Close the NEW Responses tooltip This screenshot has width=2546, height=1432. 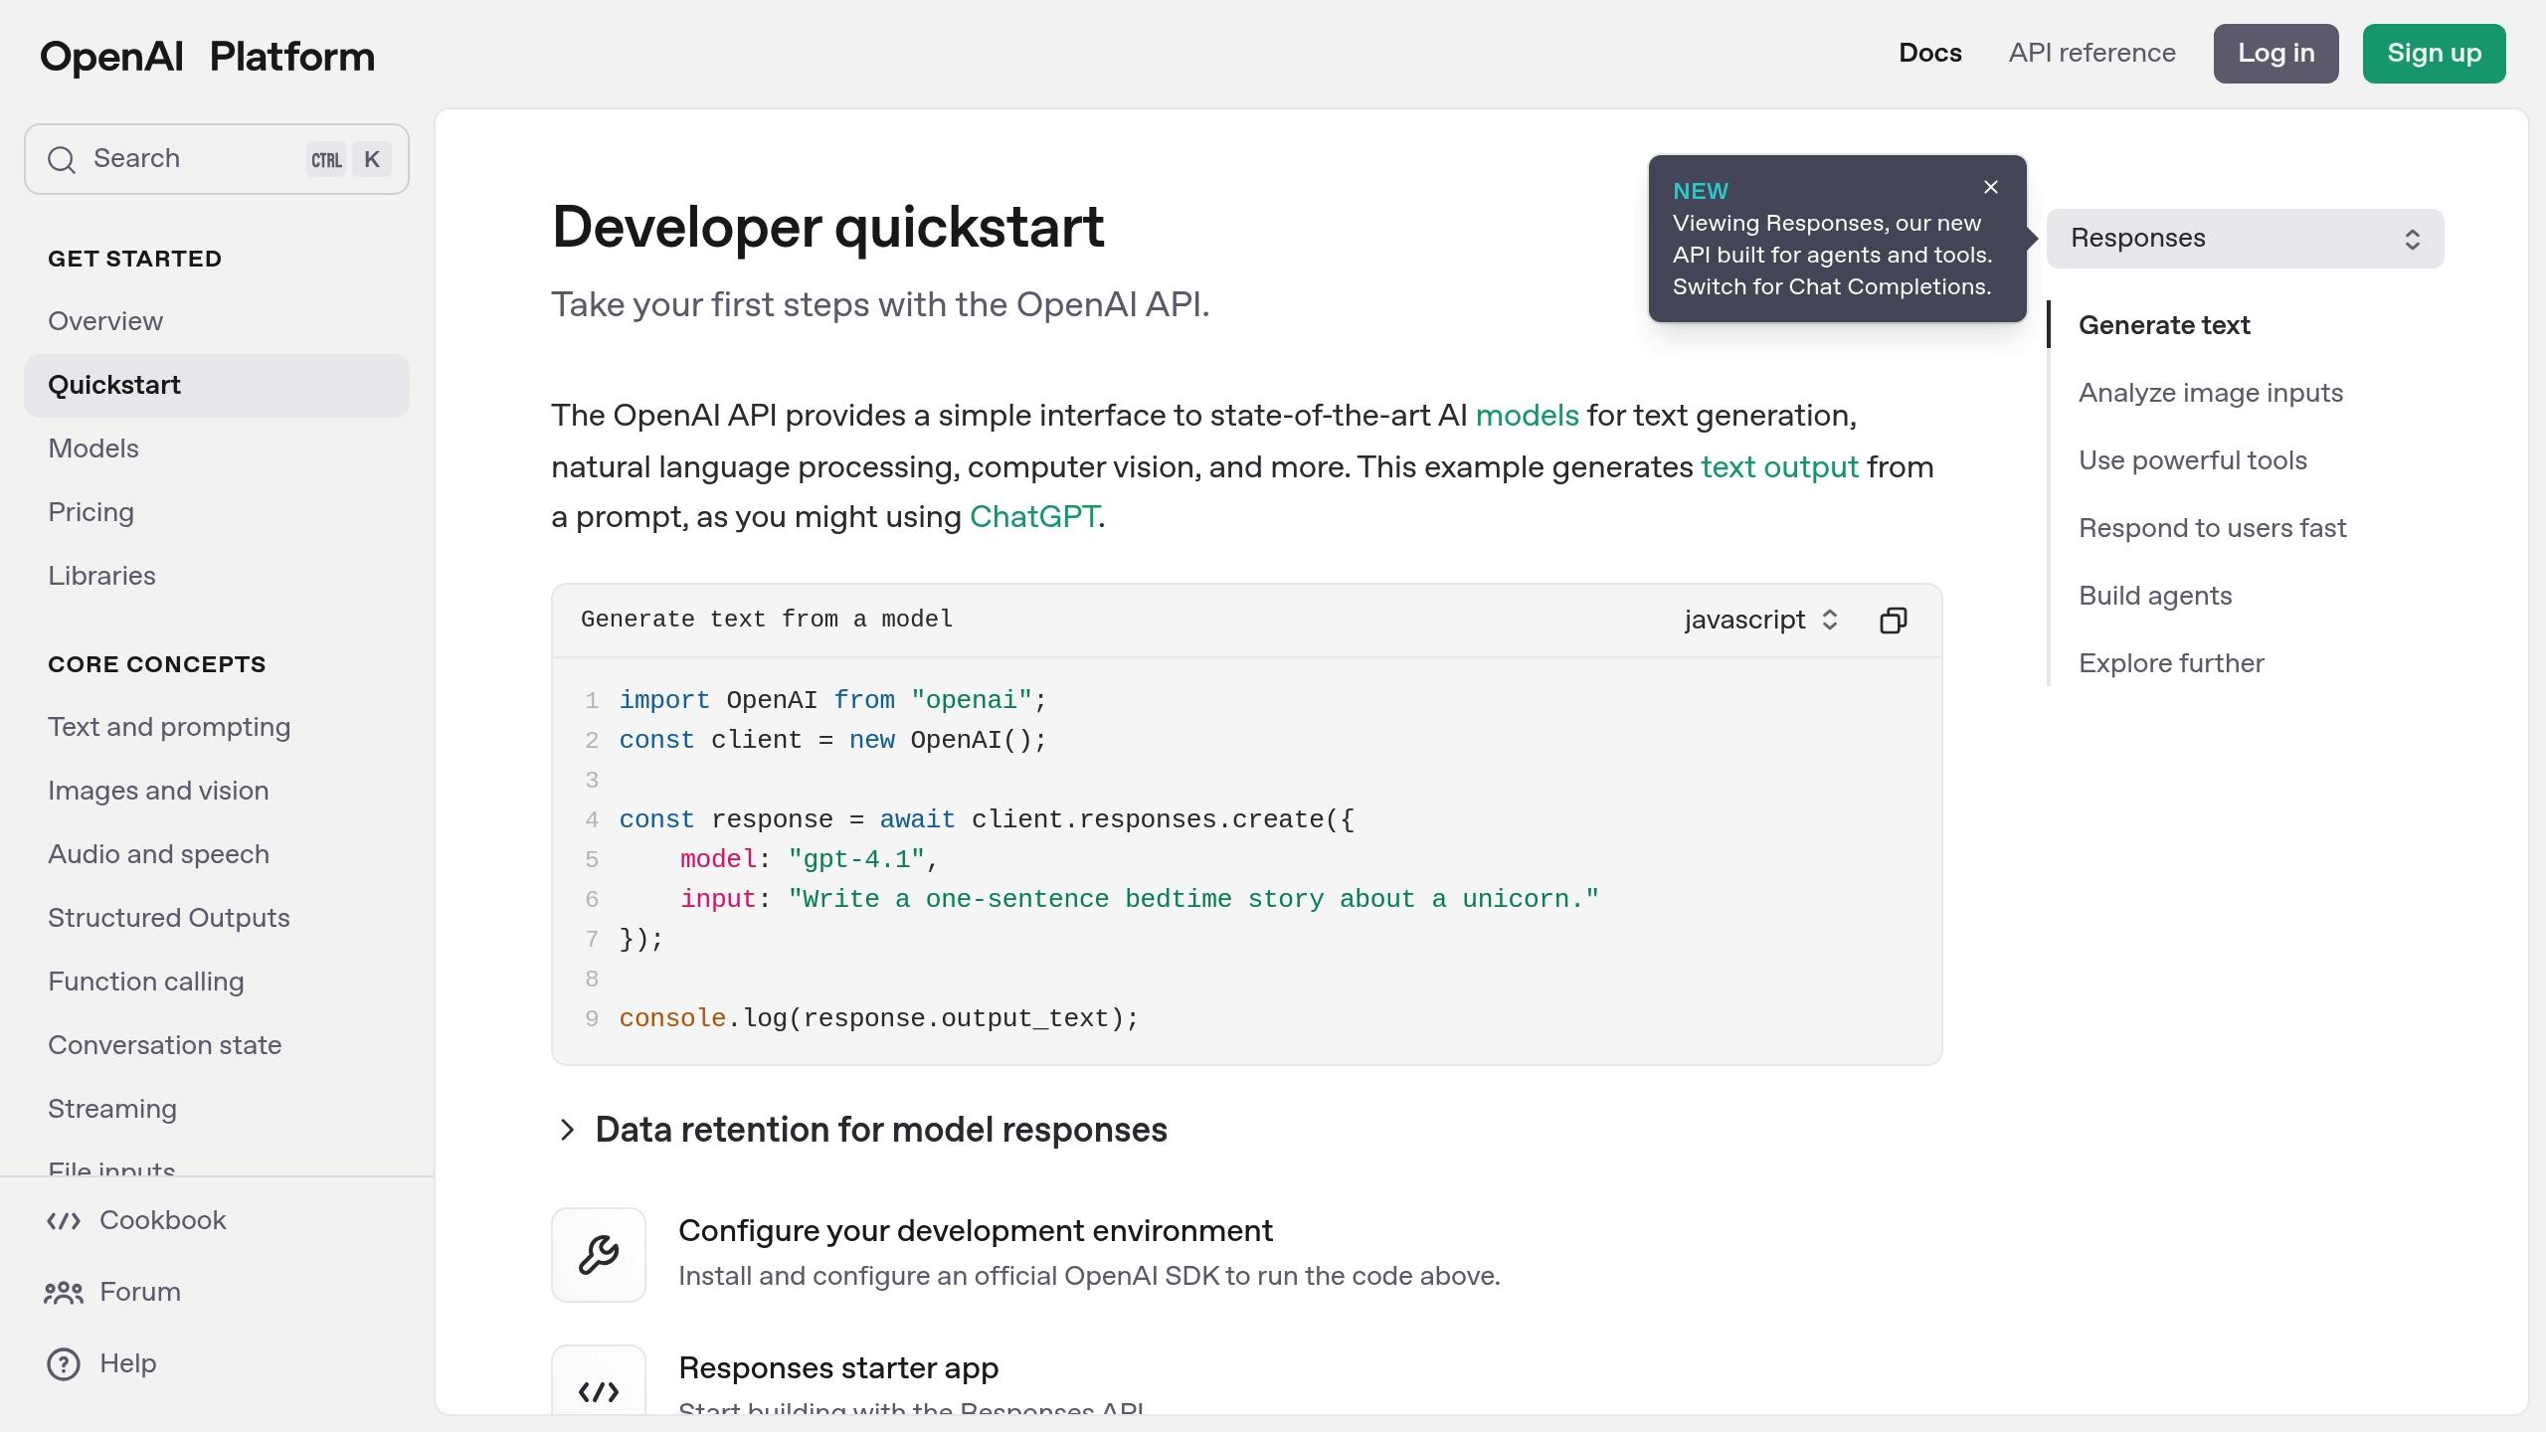1990,187
